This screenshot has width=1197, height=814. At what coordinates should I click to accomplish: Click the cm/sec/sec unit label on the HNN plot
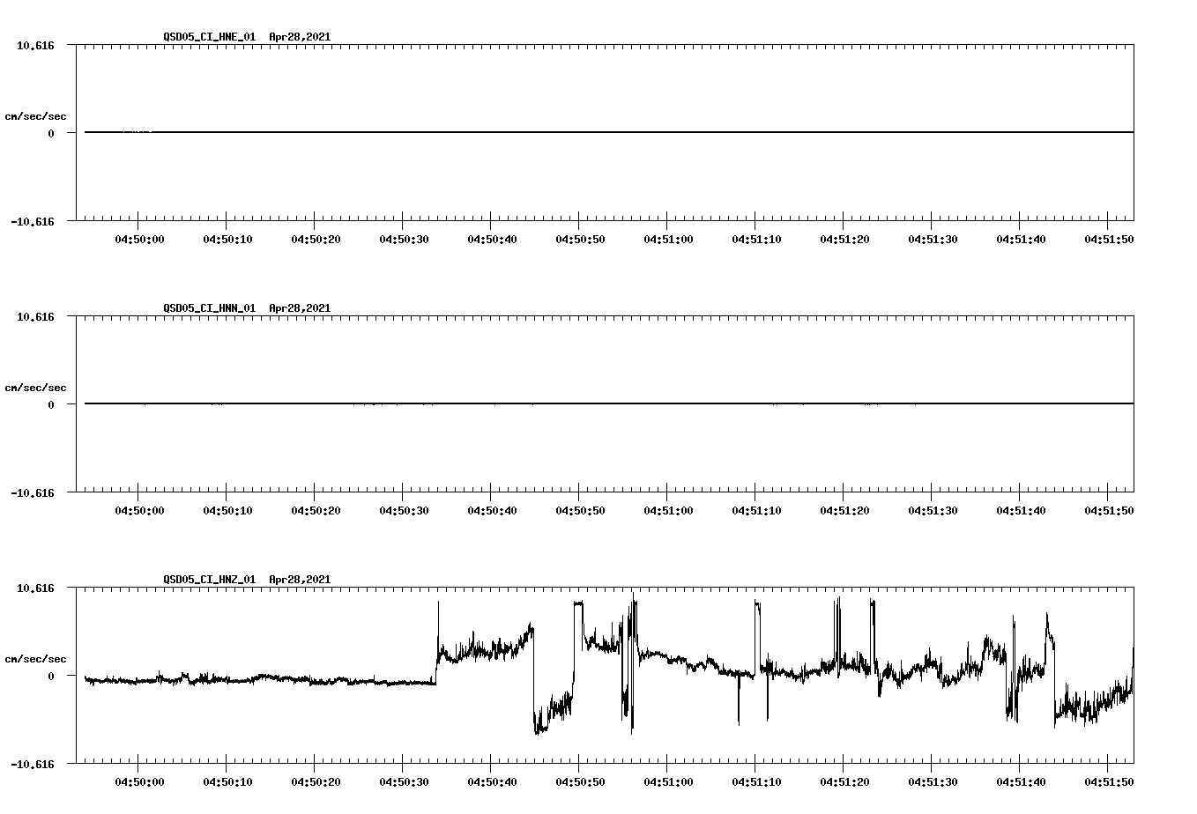(36, 386)
